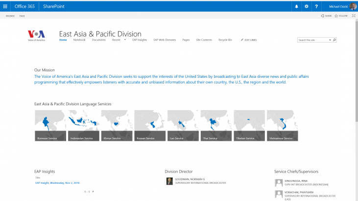Click Office 365 header link

24,6
